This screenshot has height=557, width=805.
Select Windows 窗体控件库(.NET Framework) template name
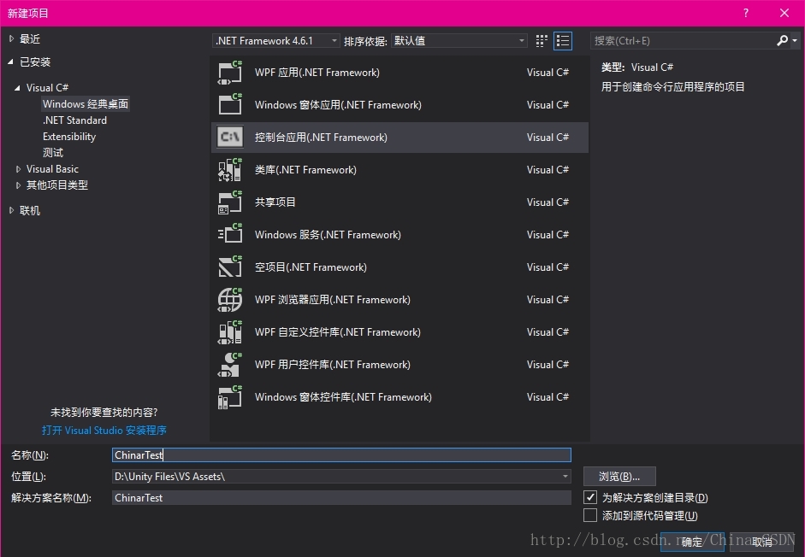click(343, 397)
